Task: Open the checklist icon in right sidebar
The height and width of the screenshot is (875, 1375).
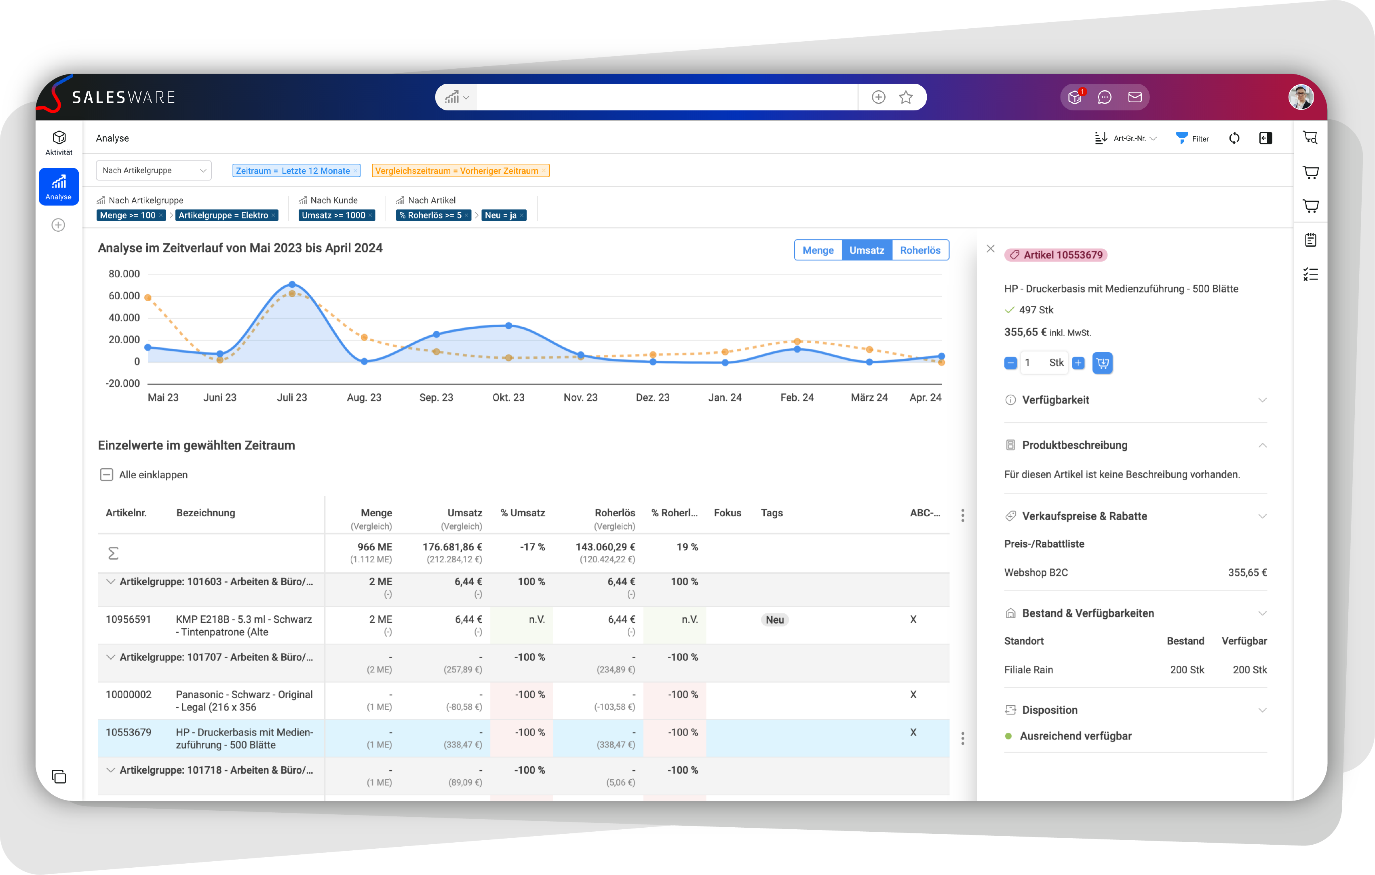Action: point(1310,274)
